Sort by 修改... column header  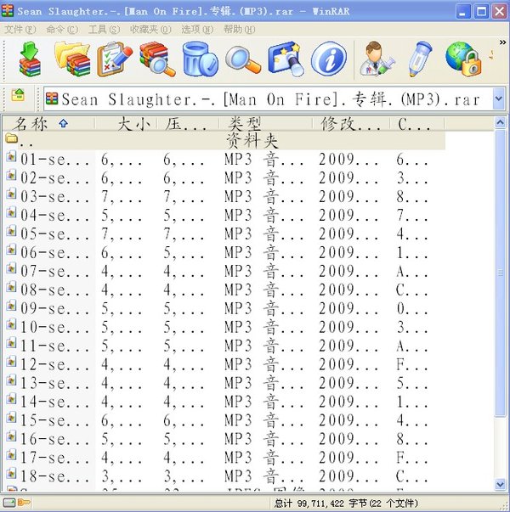pos(351,124)
